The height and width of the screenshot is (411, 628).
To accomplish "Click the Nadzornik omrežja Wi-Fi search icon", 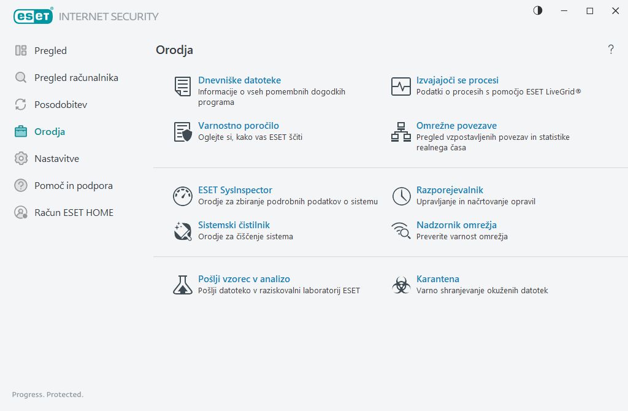I will point(401,231).
